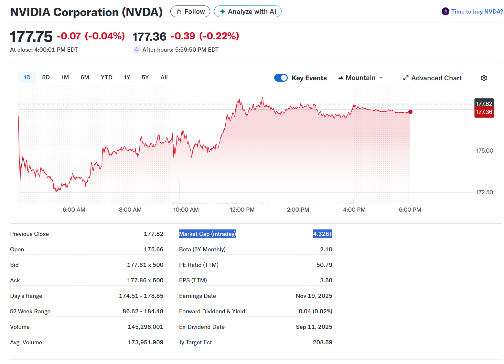Click the NVIDIA Corporation (NVDA) heading

[x=86, y=12]
